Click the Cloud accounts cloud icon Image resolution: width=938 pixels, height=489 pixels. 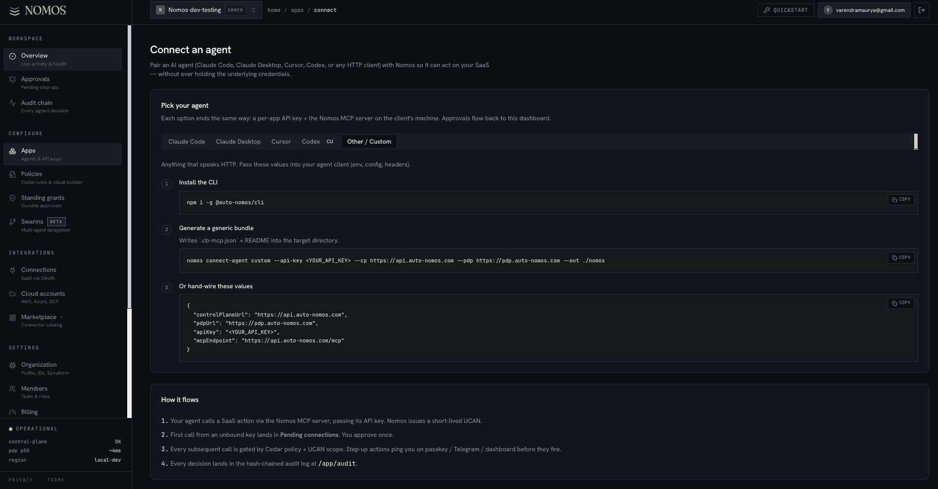(12, 294)
